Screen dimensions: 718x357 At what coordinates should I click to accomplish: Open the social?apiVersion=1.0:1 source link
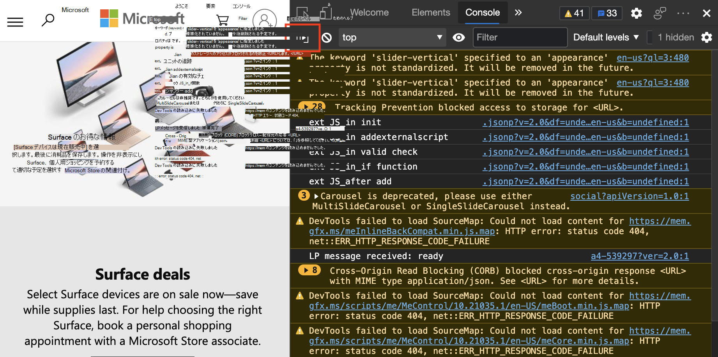click(x=630, y=196)
